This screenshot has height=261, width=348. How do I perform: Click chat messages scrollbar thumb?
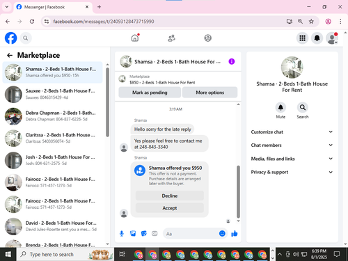pos(238,191)
